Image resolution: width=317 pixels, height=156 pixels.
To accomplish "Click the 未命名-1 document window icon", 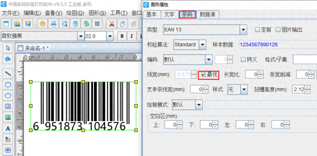I will [20, 48].
